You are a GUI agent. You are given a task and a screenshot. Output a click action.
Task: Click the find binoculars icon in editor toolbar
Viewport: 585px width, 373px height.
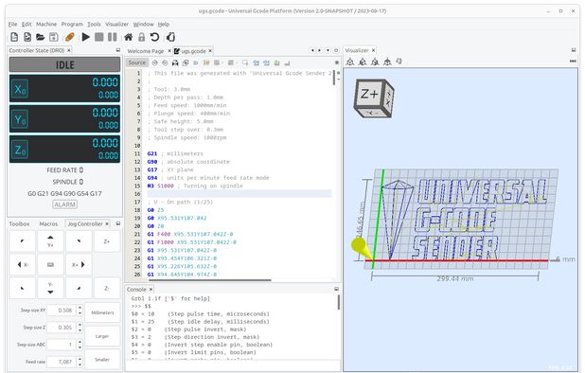pos(175,62)
